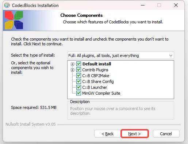Open the type of install dropdown

(x=120, y=56)
